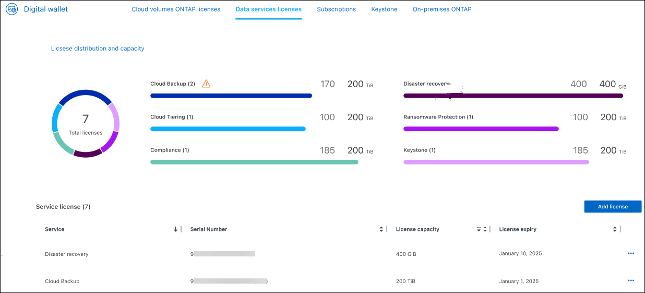Sort the License capacity column arrows
Screen dimensions: 645x293
pyautogui.click(x=485, y=229)
